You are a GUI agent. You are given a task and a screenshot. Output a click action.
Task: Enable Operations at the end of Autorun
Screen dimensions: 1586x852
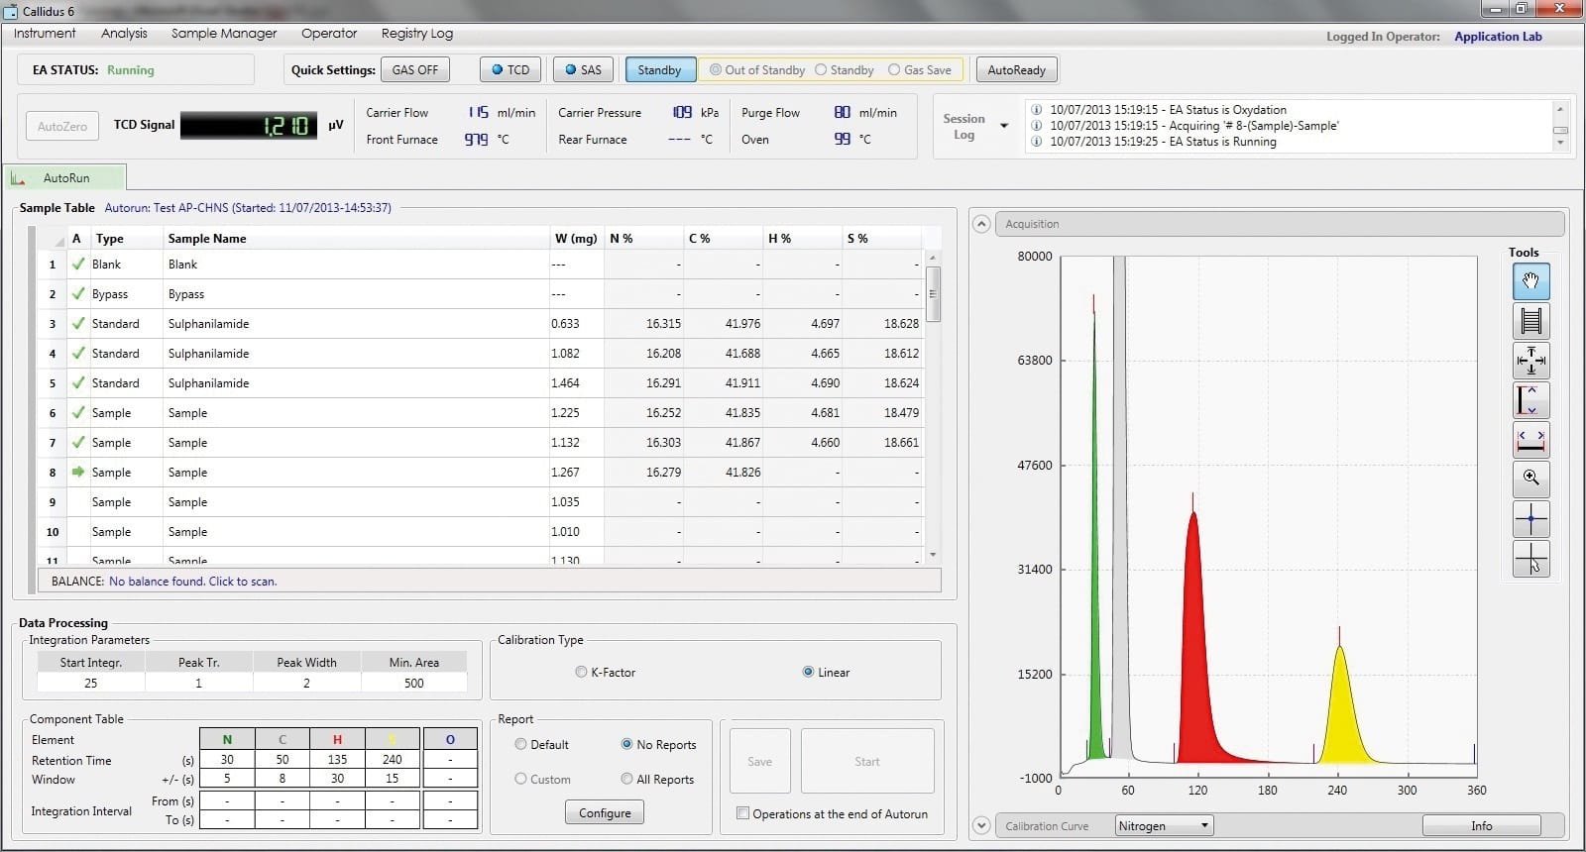[x=742, y=813]
